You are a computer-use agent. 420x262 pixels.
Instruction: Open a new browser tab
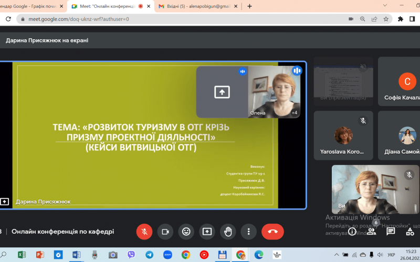tap(249, 6)
